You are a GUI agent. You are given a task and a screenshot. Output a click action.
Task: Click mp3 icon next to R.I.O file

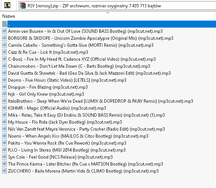pos(4,150)
